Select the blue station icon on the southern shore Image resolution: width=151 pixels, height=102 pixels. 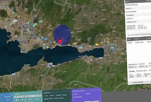pyautogui.click(x=50, y=64)
